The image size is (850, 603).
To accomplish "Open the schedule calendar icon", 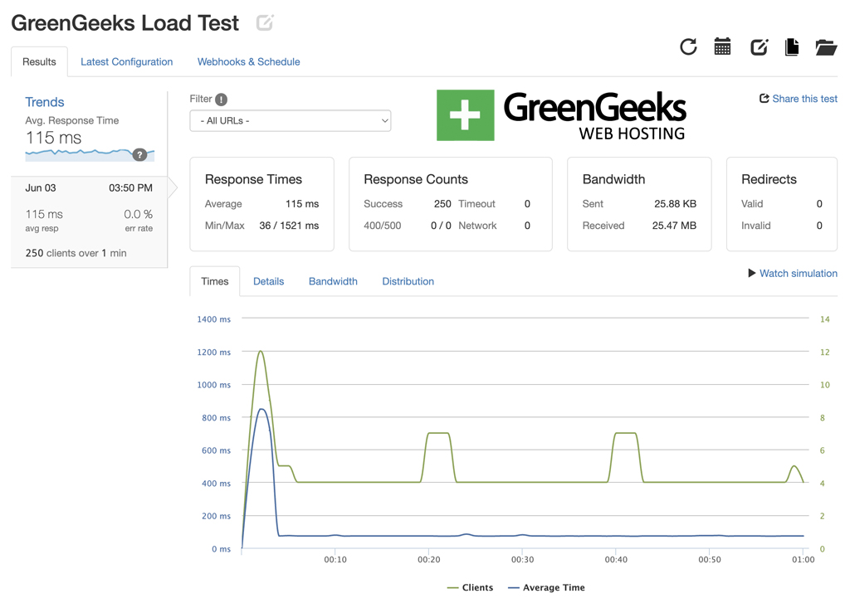I will (722, 47).
